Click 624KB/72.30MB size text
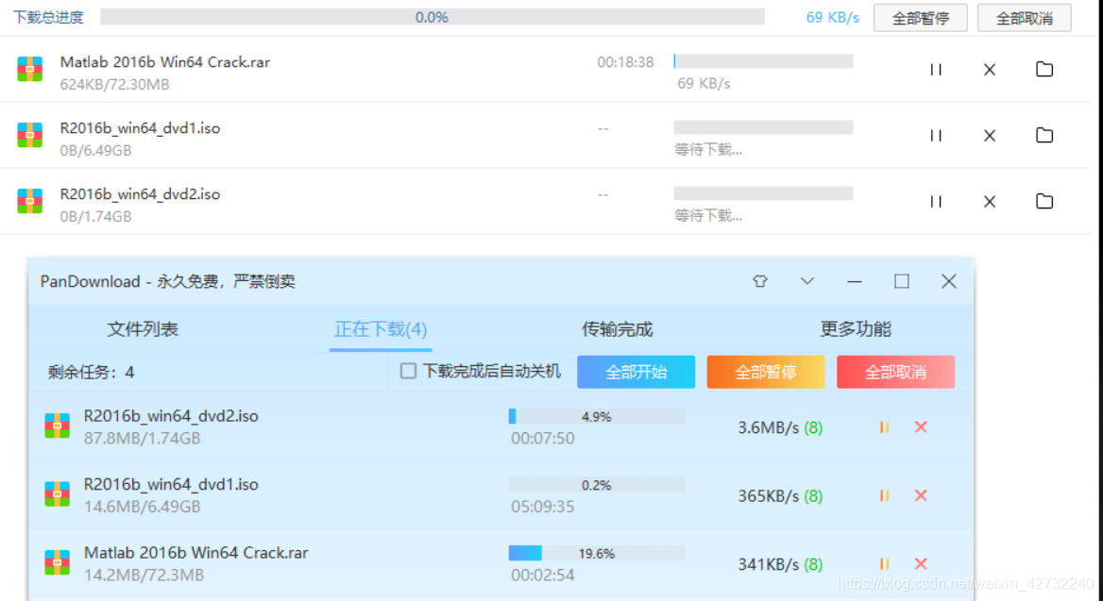1103x601 pixels. [114, 84]
